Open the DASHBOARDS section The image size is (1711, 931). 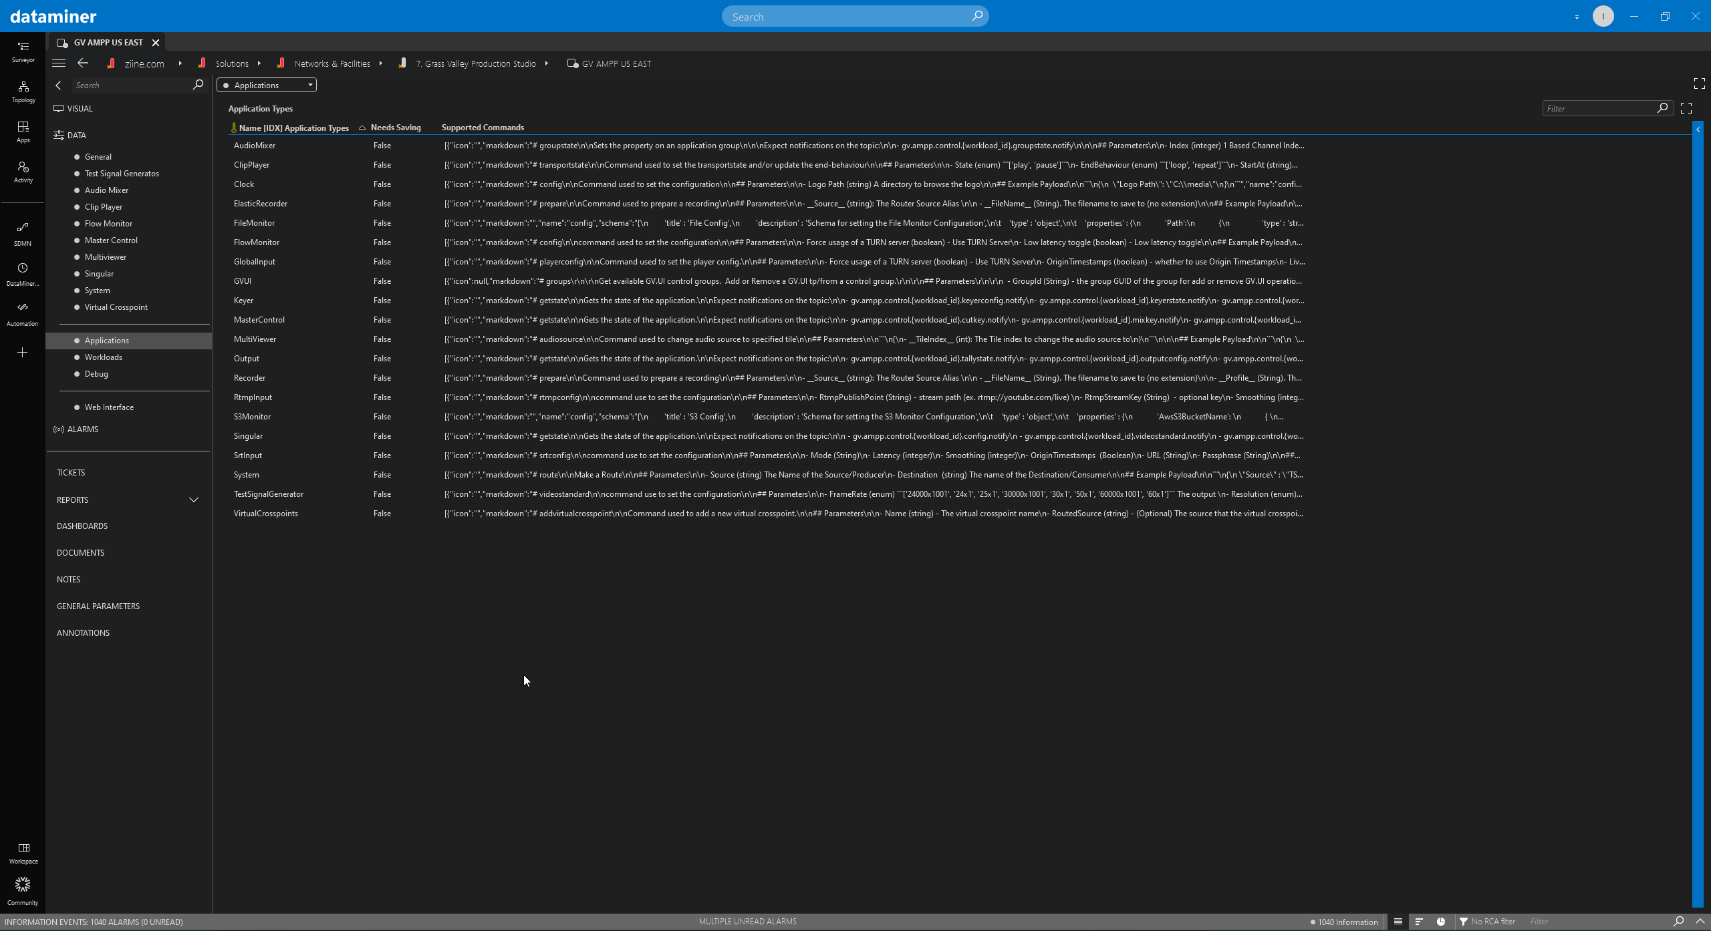click(82, 526)
